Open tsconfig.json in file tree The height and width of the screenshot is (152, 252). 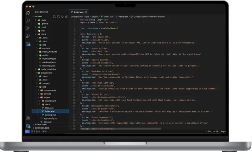49,66
